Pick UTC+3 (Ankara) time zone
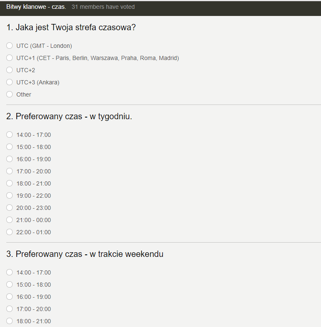The height and width of the screenshot is (327, 321). pos(10,82)
